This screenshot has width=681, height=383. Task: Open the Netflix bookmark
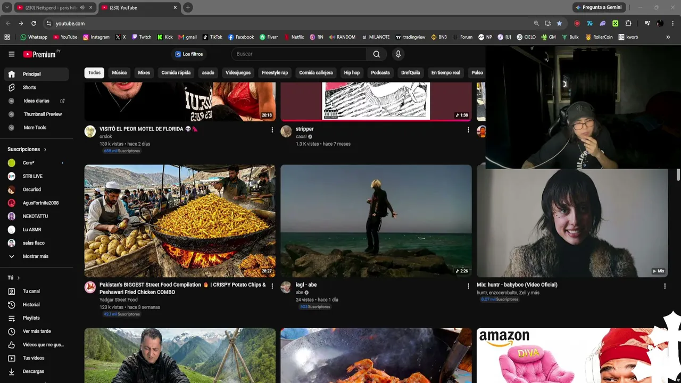coord(294,37)
